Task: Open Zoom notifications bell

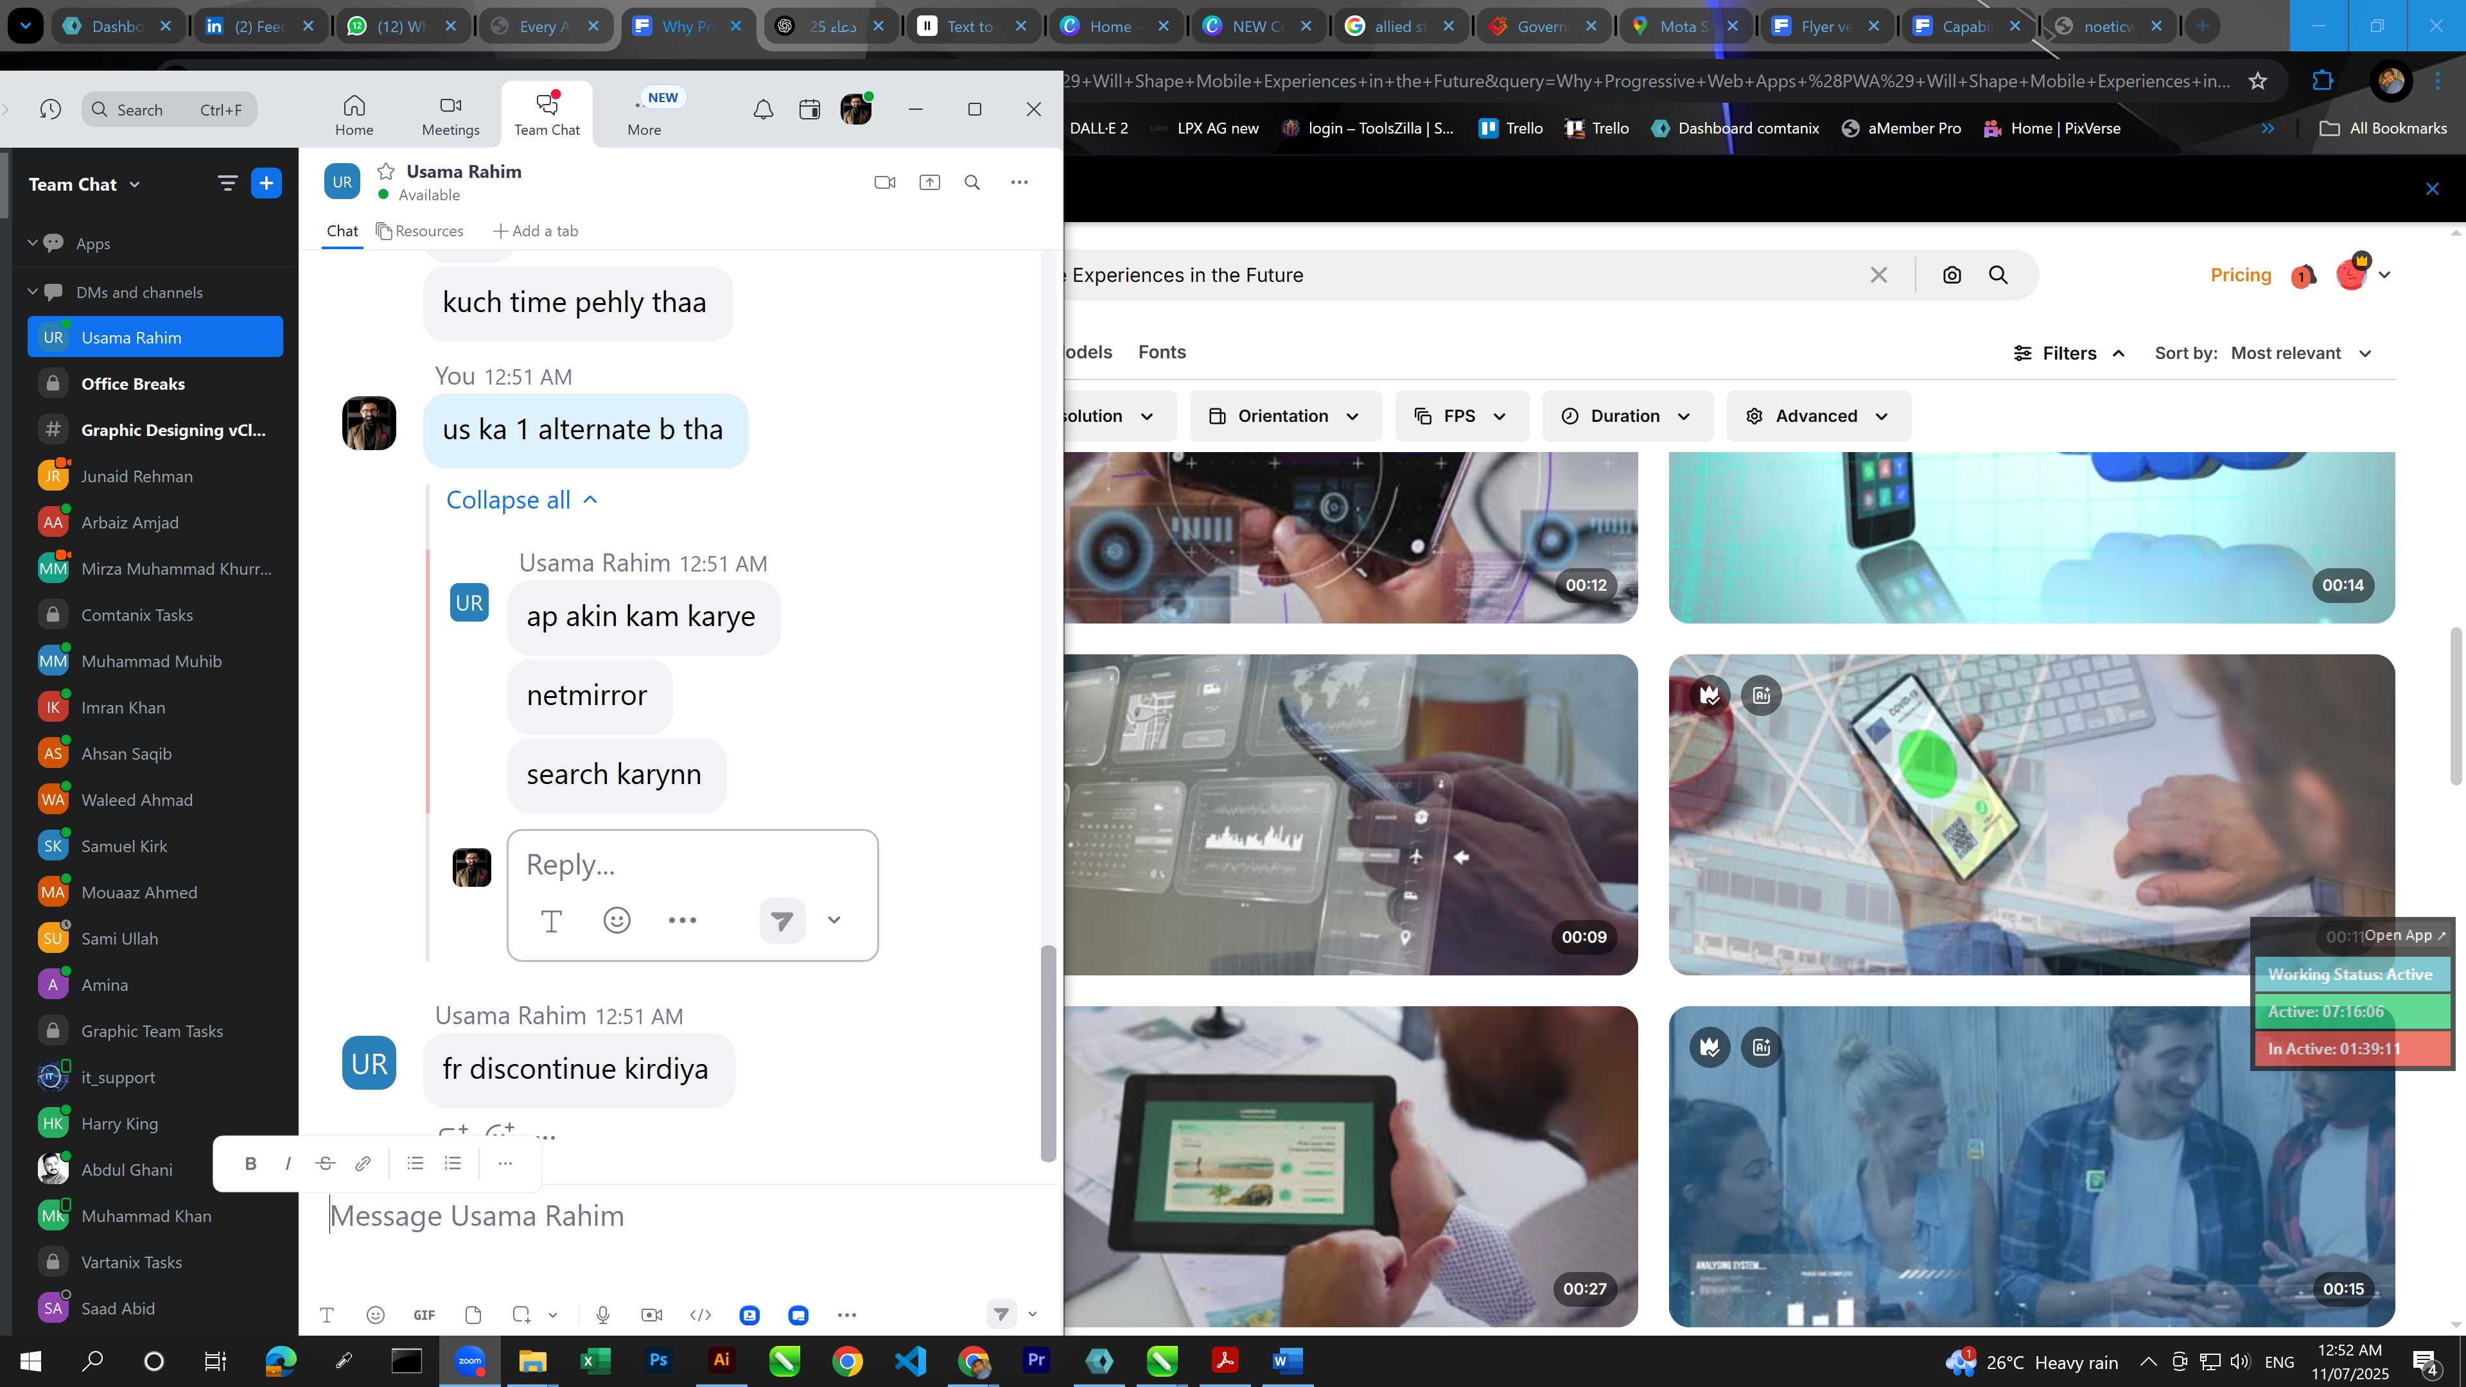Action: point(763,109)
